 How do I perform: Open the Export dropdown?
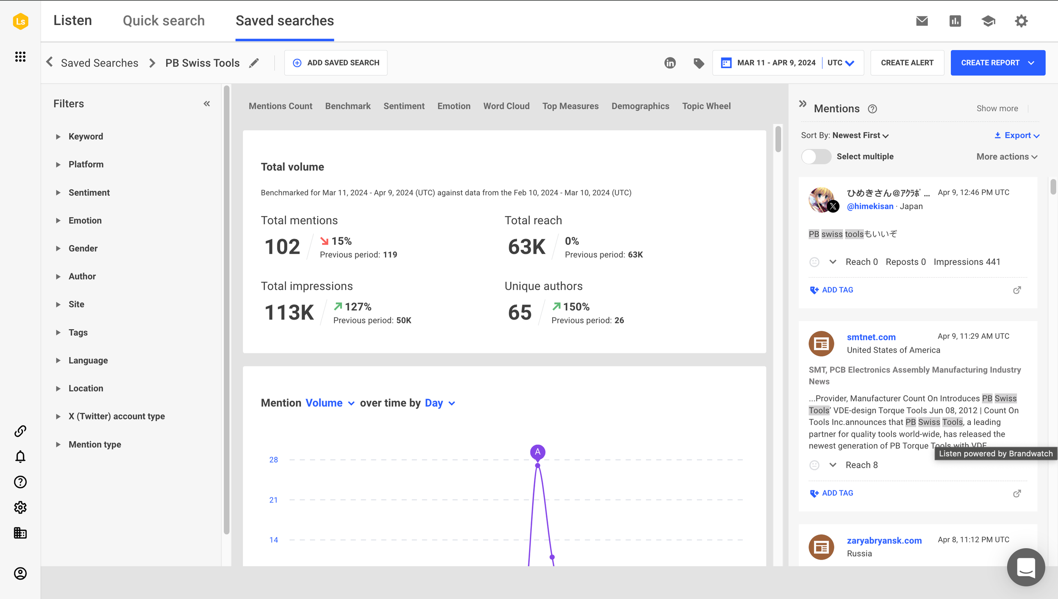1017,135
